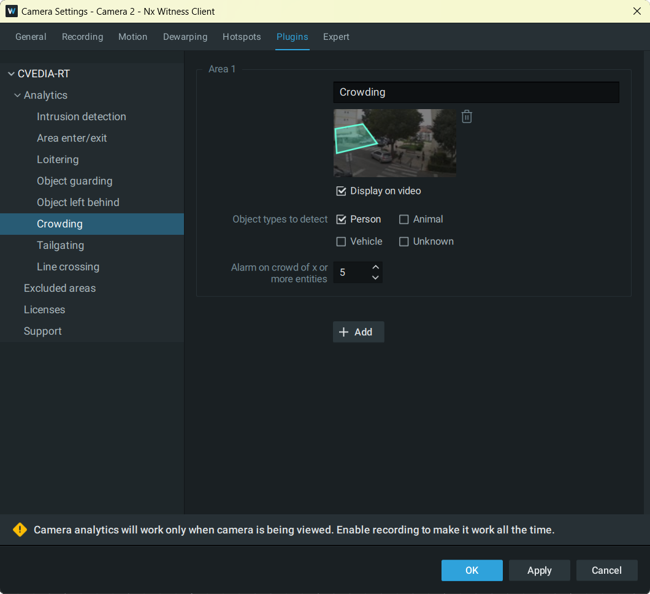Click the Nx Witness logo in title bar
The width and height of the screenshot is (650, 594).
point(11,11)
